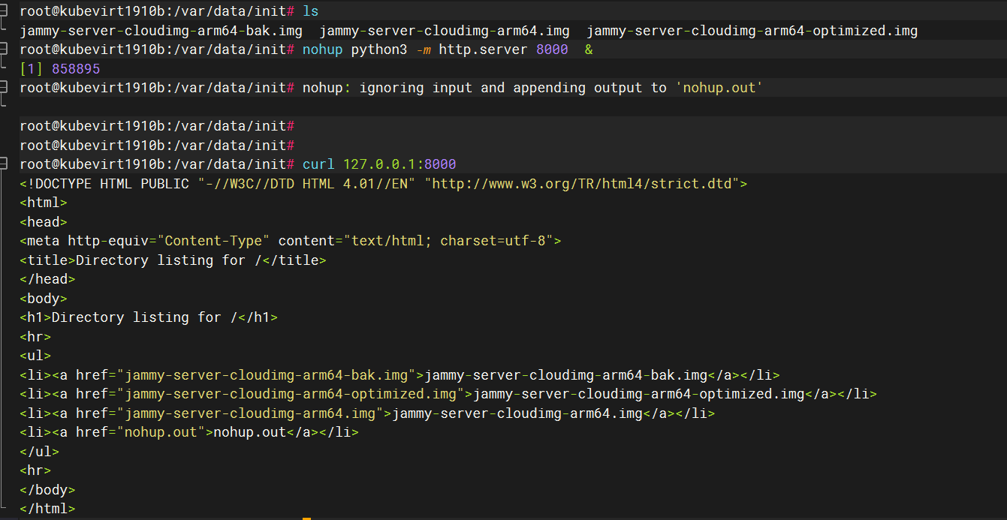The width and height of the screenshot is (1007, 520).
Task: Click 'http.server' in the nohup command
Action: coord(484,50)
